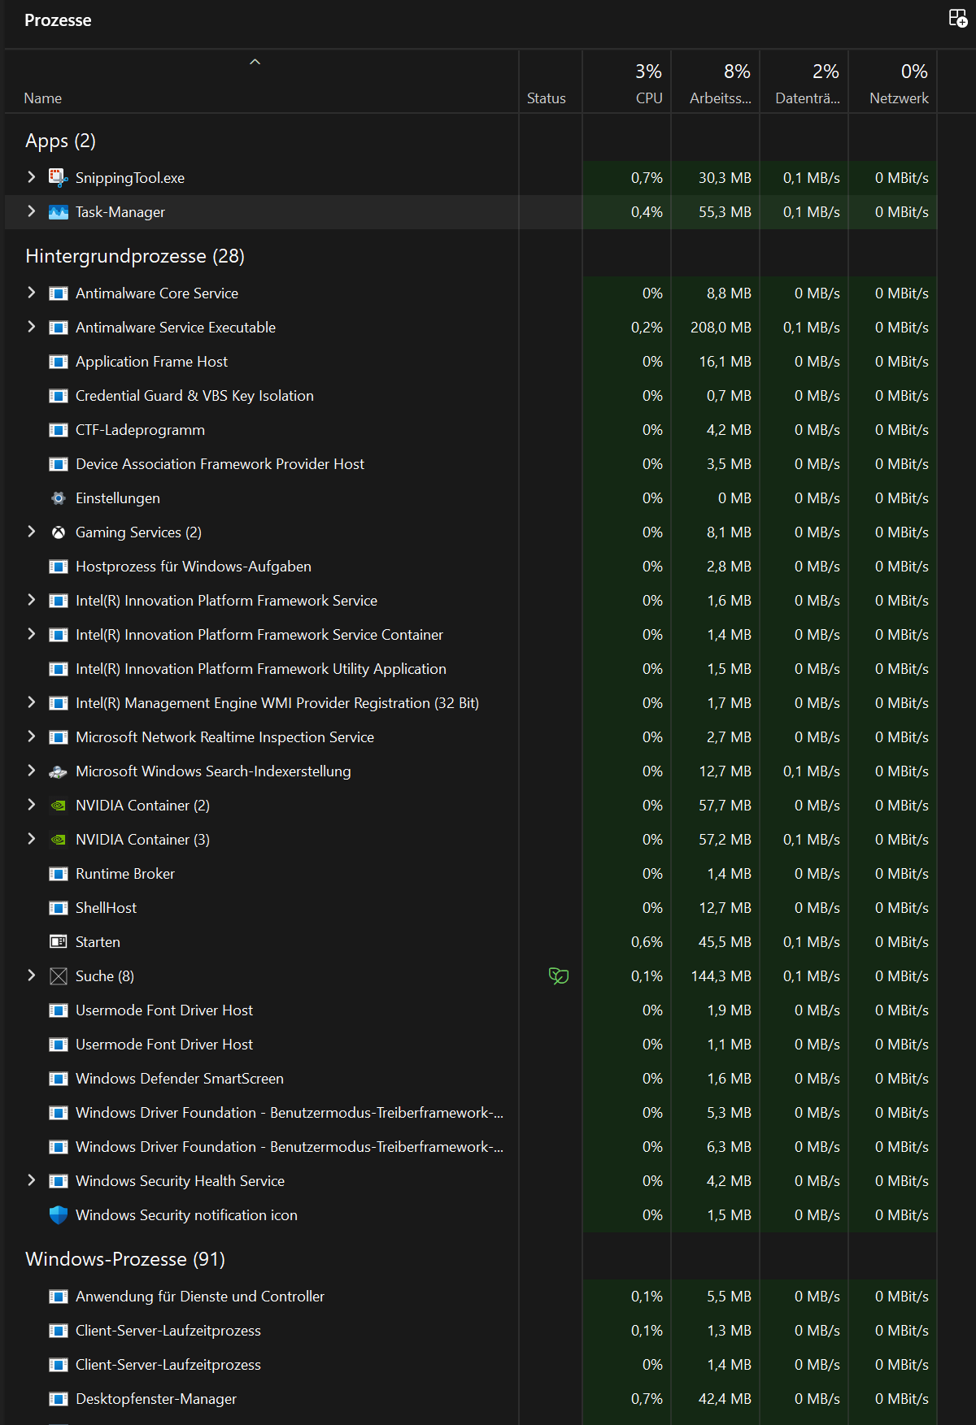Viewport: 976px width, 1425px height.
Task: Click the Desktopfenster-Manager process icon
Action: pos(58,1399)
